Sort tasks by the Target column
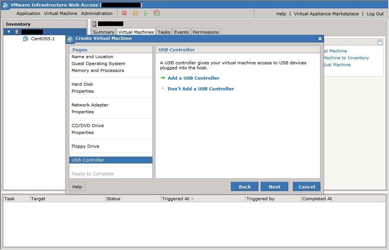The image size is (389, 250). pos(67,199)
